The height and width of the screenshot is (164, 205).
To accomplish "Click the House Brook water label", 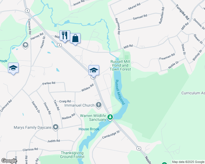I will pos(89,129).
